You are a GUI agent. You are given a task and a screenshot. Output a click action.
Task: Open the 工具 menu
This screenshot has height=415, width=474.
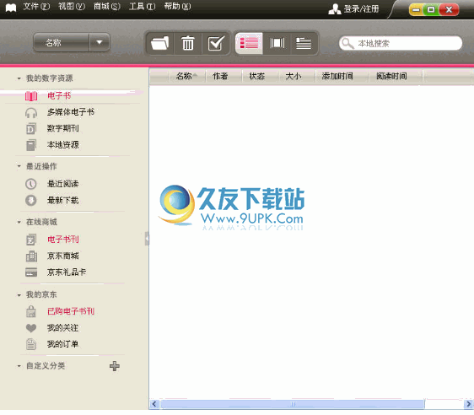coord(142,7)
